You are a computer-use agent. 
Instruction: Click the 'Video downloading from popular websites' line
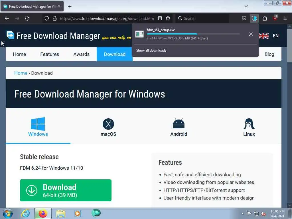208,182
